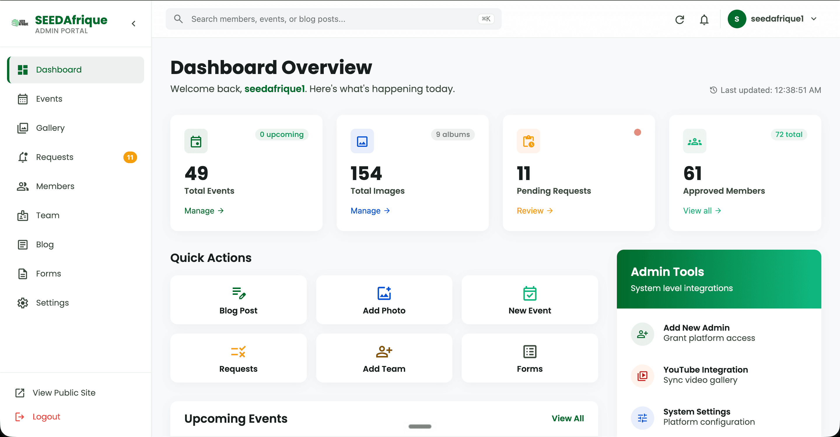Open Forms quick action card

530,358
